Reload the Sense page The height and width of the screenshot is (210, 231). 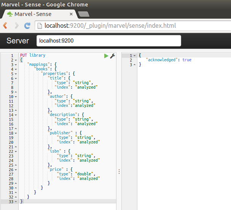[x=27, y=25]
